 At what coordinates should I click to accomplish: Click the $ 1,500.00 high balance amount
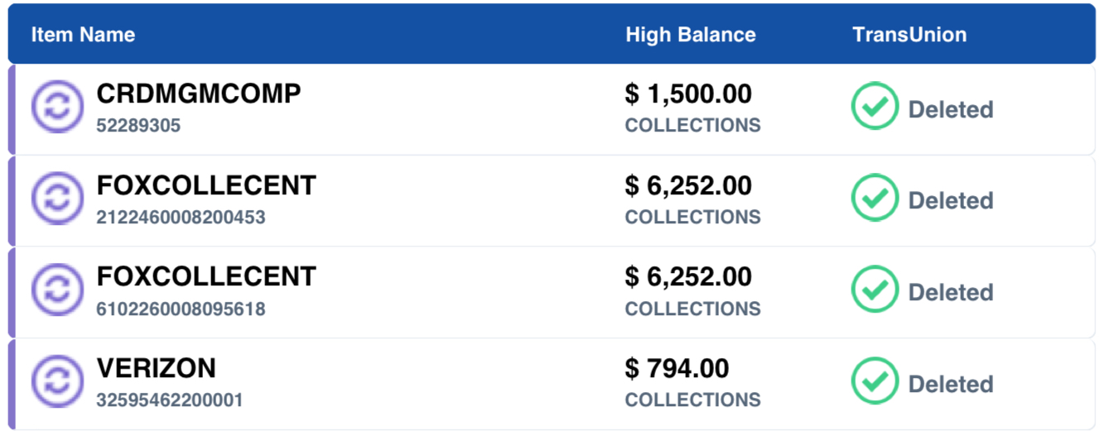688,94
